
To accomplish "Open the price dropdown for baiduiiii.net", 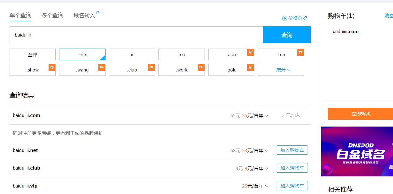I will [267, 150].
